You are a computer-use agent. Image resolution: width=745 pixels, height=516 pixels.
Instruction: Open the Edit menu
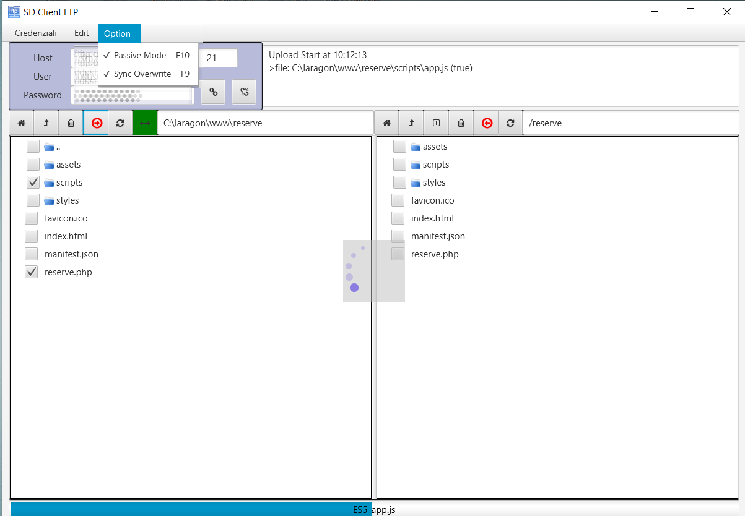pos(82,33)
